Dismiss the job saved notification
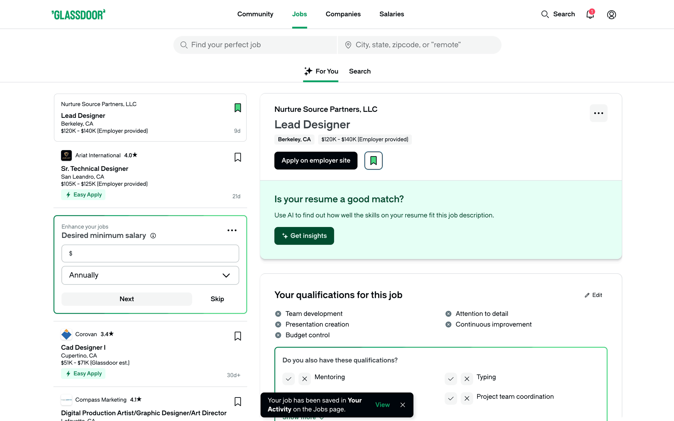This screenshot has height=421, width=674. click(x=403, y=405)
